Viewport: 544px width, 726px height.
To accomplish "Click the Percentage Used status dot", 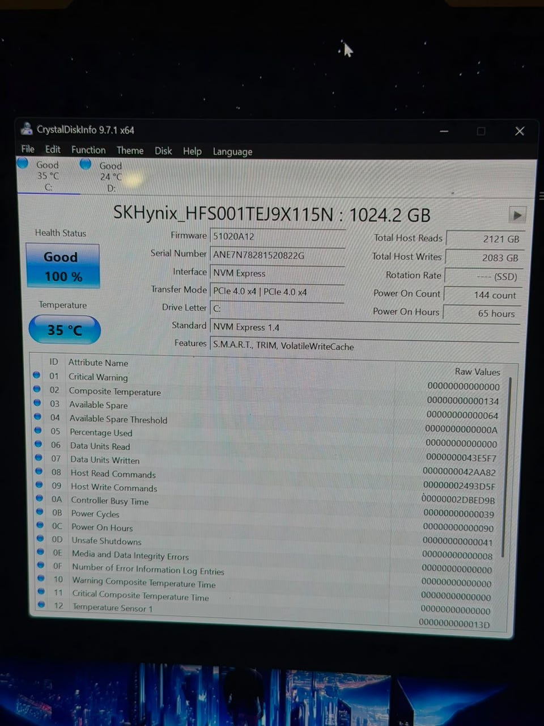I will pyautogui.click(x=38, y=430).
